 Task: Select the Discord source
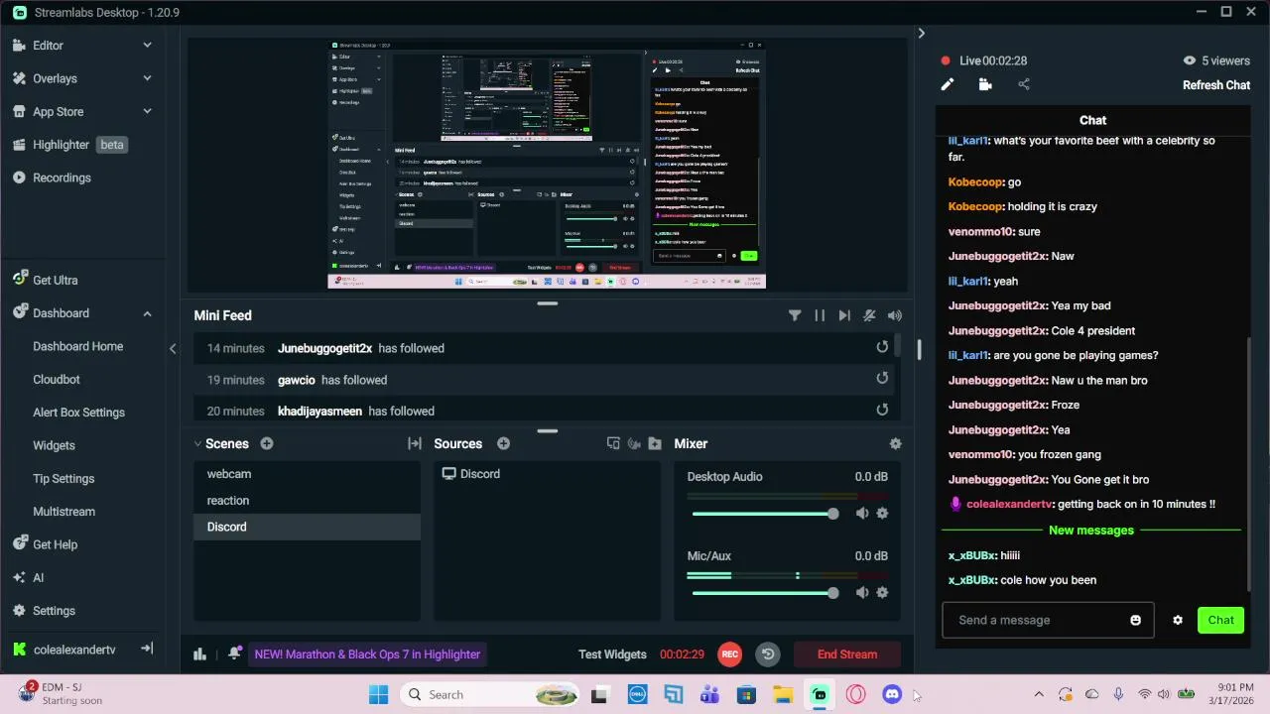(x=547, y=474)
